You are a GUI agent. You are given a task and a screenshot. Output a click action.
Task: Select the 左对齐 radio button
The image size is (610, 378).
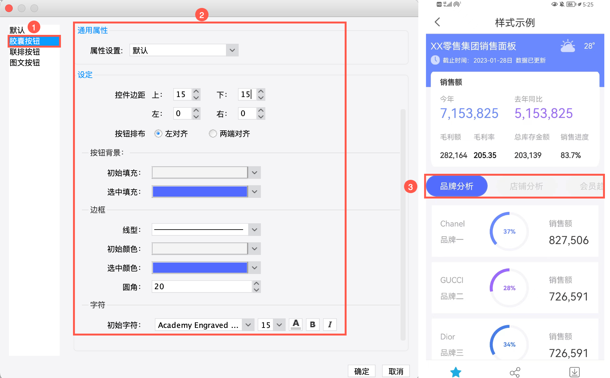158,134
